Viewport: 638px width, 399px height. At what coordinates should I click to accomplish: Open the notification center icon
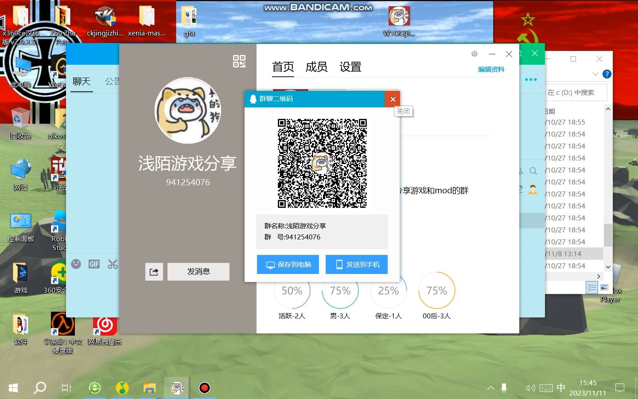point(620,388)
